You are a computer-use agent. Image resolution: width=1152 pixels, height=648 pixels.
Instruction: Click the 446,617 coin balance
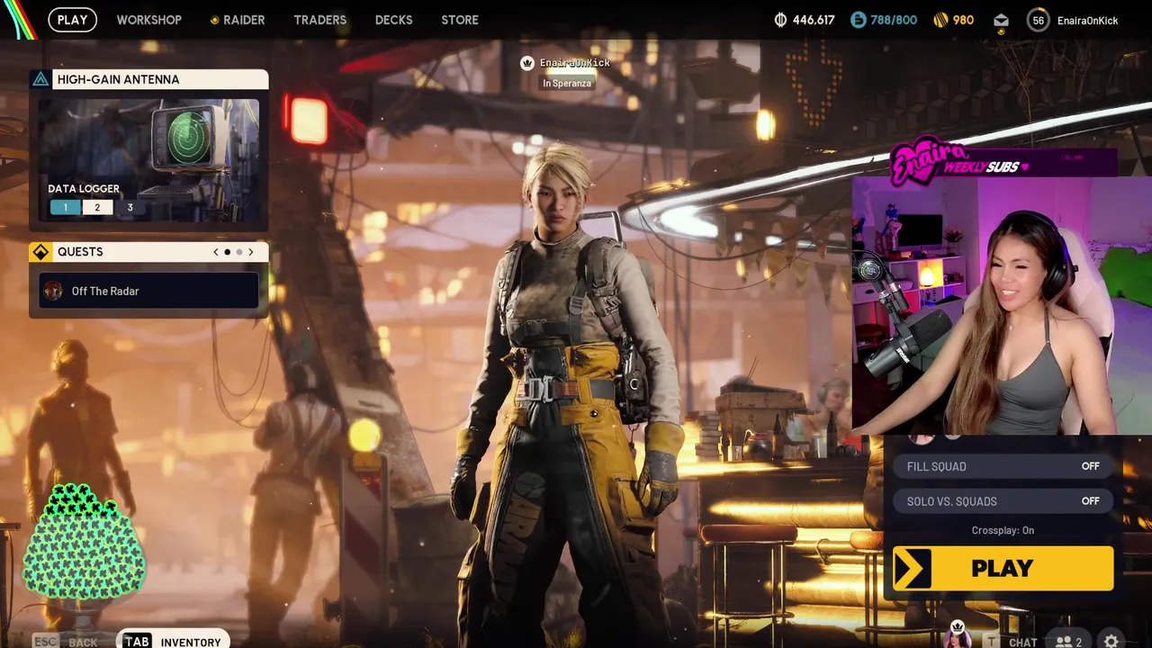(x=814, y=20)
